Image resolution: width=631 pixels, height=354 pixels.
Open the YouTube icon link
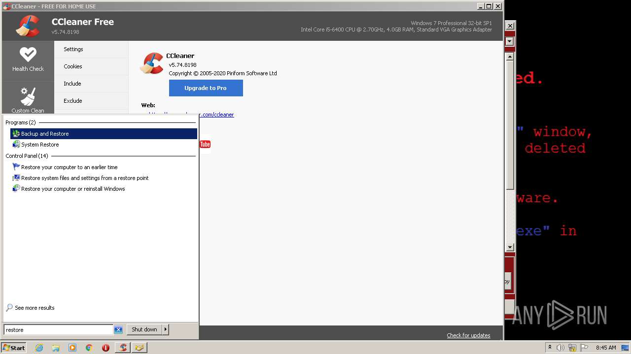[x=205, y=144]
